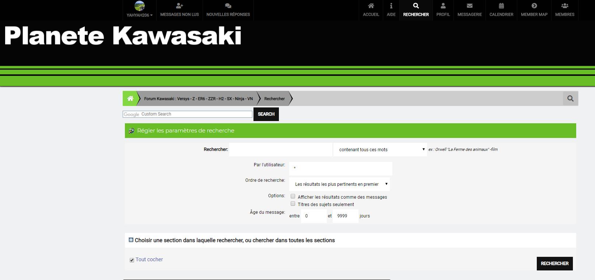Click the envelope icon above Messagerie
This screenshot has height=280, width=595.
(470, 6)
